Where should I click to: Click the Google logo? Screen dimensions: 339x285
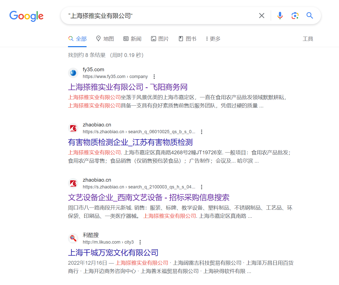(x=26, y=16)
